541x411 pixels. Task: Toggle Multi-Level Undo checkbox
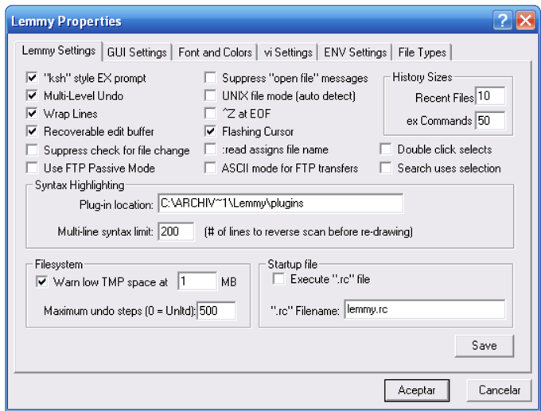pos(32,96)
